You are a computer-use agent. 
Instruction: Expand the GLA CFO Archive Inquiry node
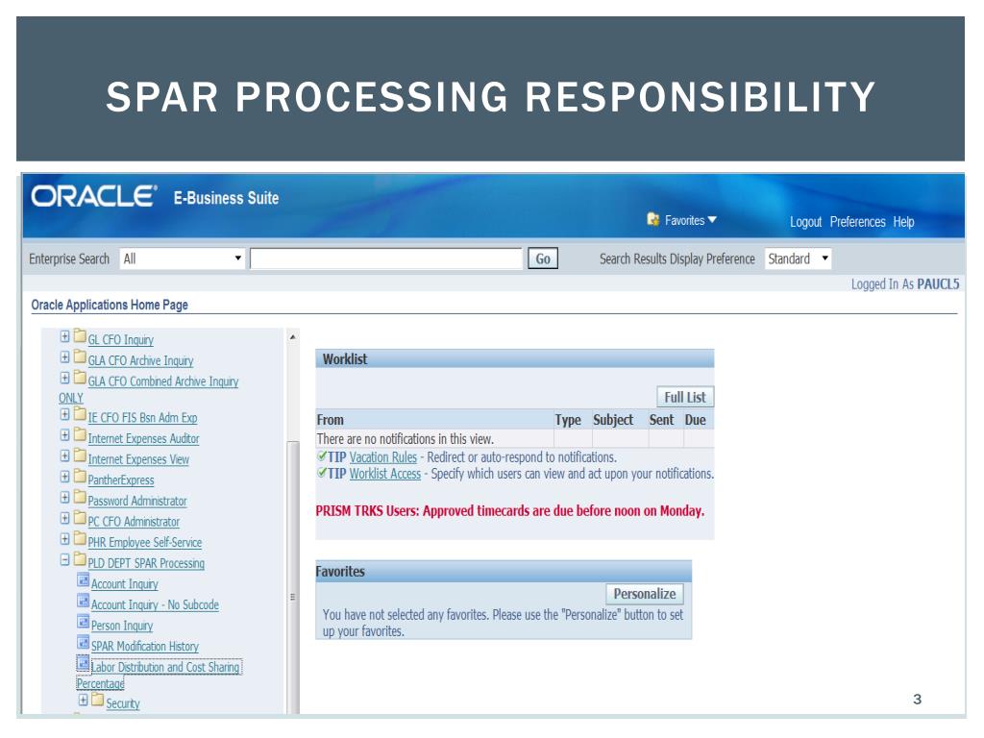[x=64, y=357]
